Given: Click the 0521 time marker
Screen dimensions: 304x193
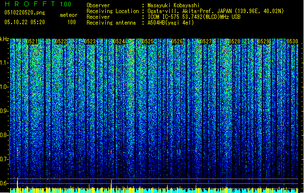Looking at the screenshot, I should point(33,42).
